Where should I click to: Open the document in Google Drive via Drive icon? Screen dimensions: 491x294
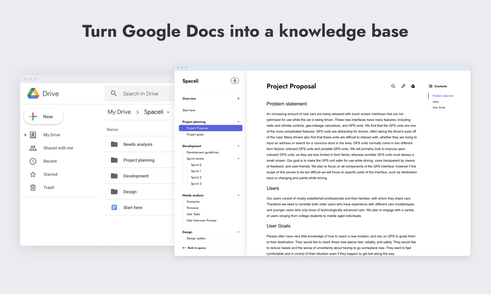(413, 86)
